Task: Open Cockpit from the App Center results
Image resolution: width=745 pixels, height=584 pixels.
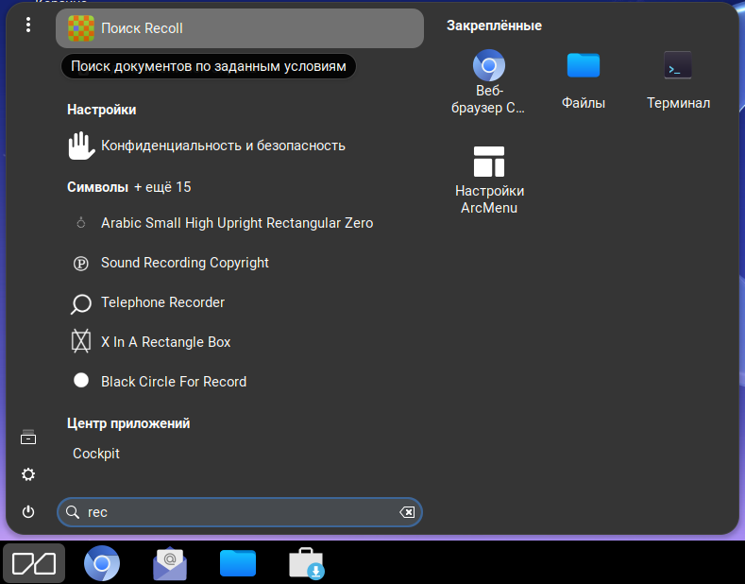Action: 96,454
